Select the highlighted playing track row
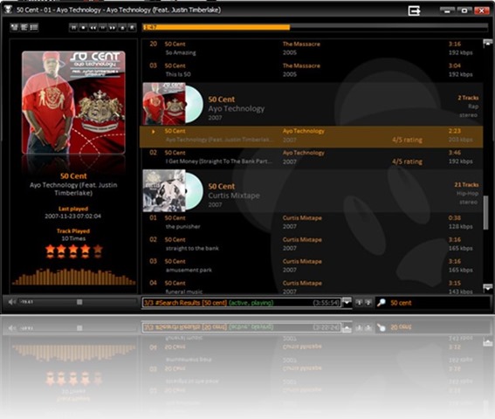The width and height of the screenshot is (495, 419). [311, 137]
